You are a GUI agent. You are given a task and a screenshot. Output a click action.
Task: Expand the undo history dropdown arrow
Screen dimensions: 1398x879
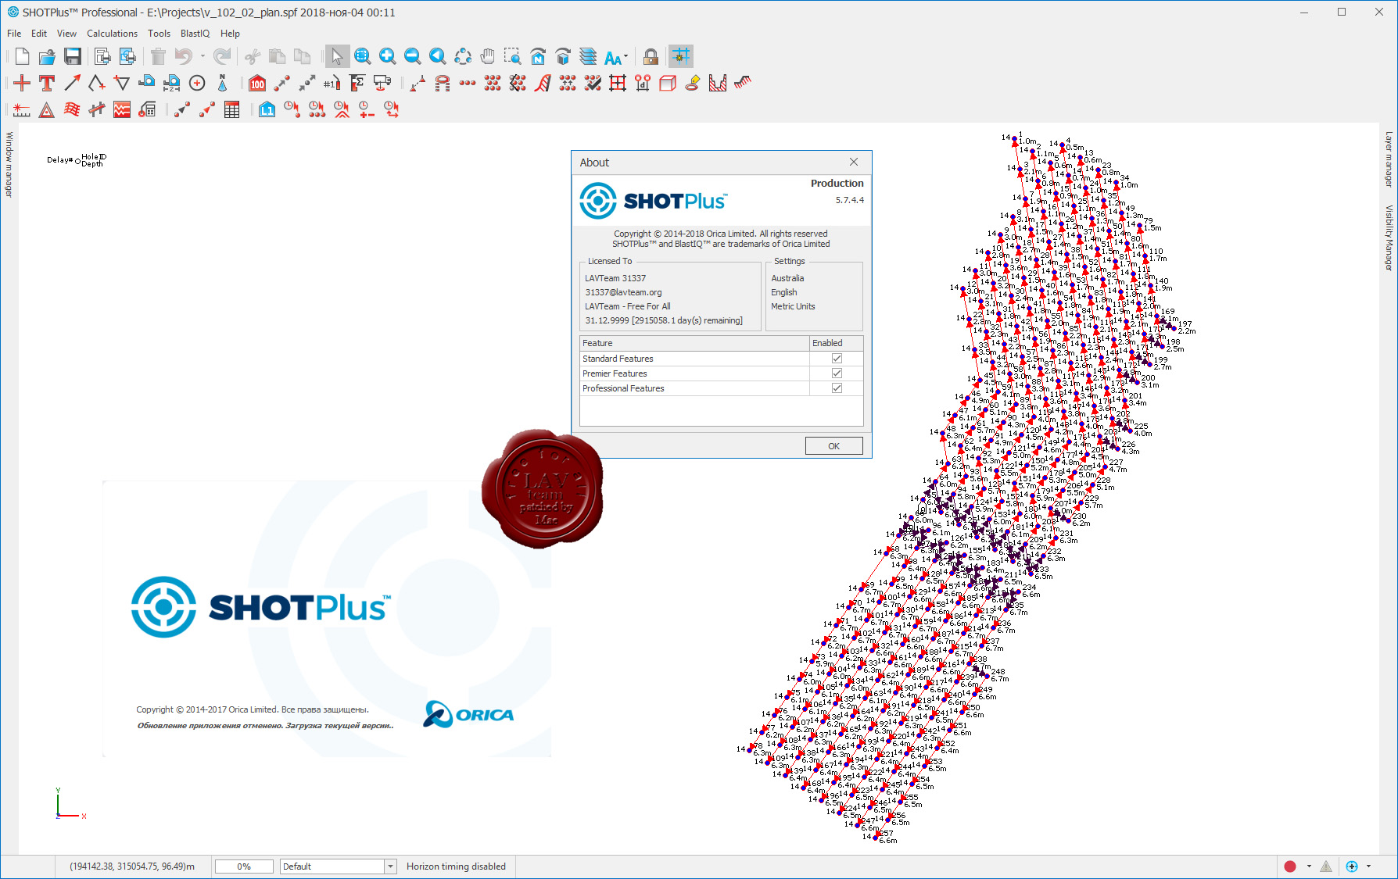pos(203,56)
